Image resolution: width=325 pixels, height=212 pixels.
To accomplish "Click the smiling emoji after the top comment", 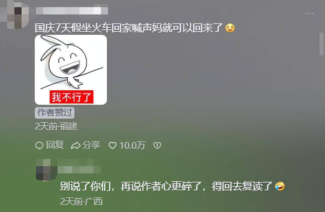I will tap(230, 28).
